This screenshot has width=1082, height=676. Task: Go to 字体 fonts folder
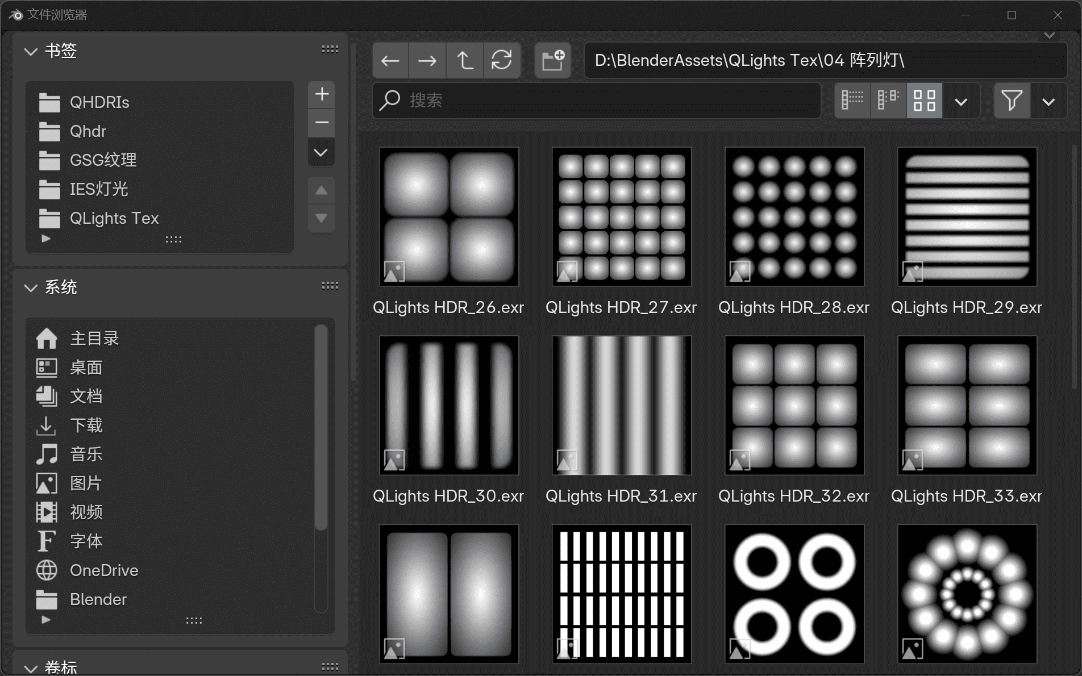point(170,541)
